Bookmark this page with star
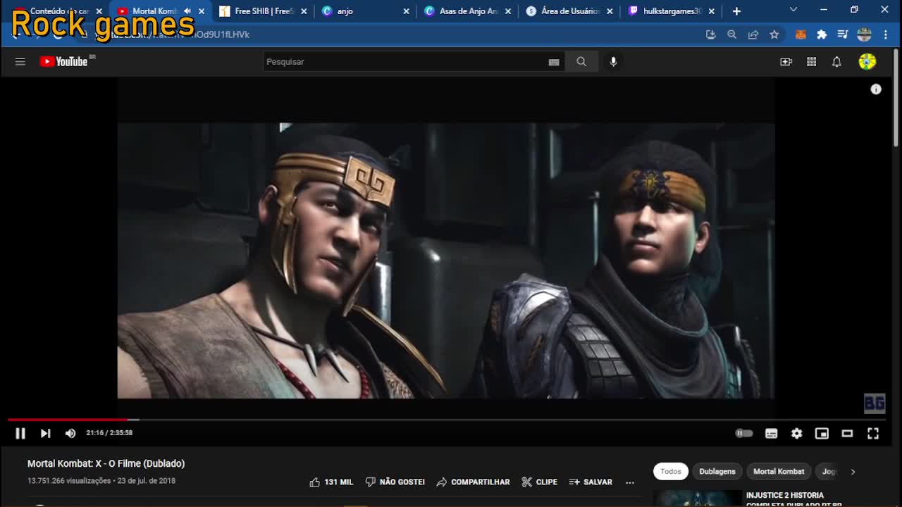902x507 pixels. tap(774, 35)
